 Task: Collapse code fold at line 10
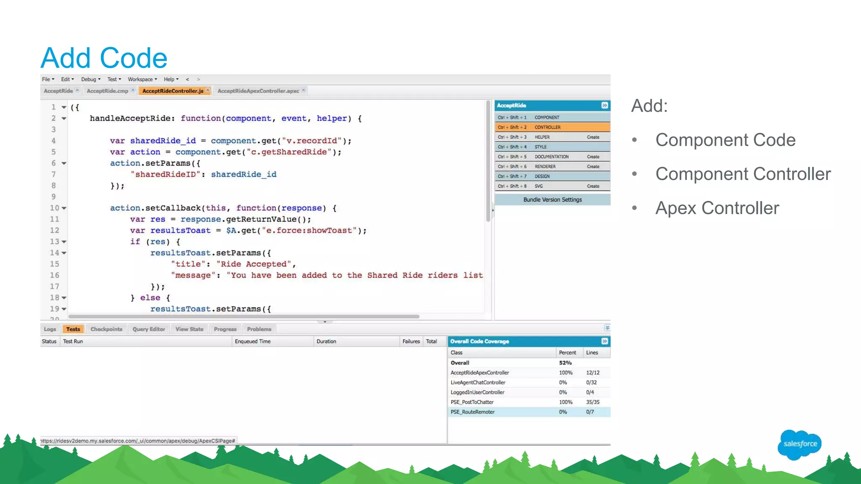64,208
